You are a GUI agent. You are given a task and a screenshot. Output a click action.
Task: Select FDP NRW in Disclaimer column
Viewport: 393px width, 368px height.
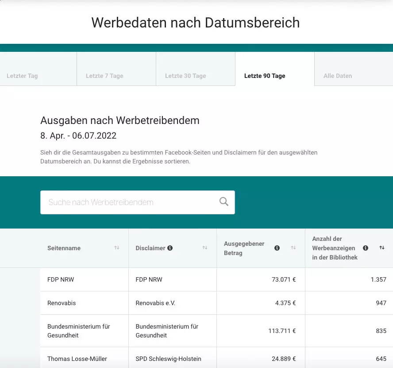coord(149,279)
